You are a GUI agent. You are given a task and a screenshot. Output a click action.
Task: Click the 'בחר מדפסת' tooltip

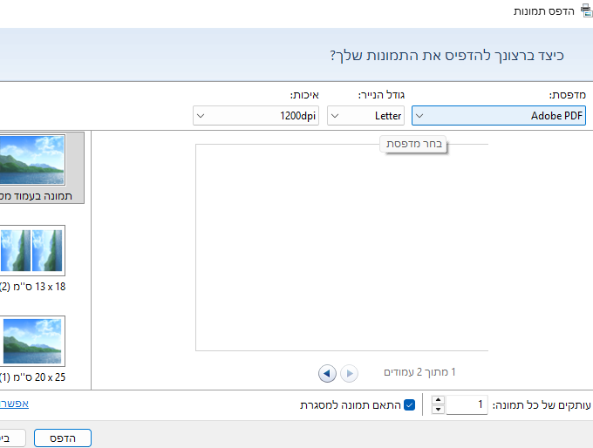[x=414, y=144]
